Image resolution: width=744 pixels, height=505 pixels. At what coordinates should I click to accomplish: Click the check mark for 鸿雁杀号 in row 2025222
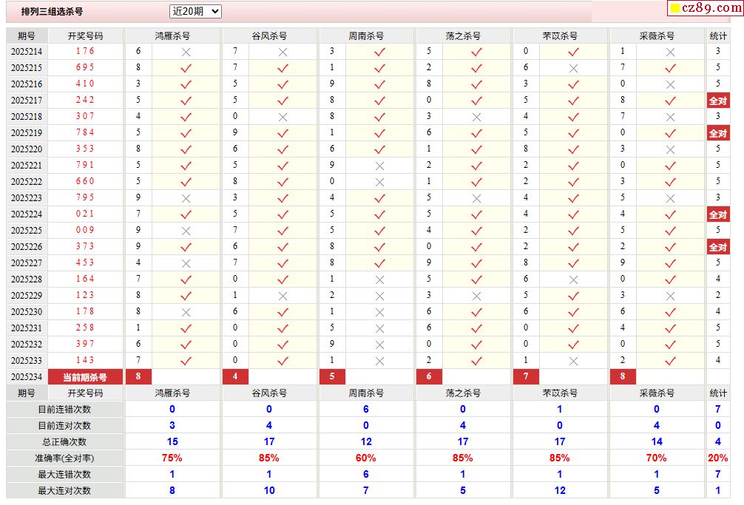(186, 182)
